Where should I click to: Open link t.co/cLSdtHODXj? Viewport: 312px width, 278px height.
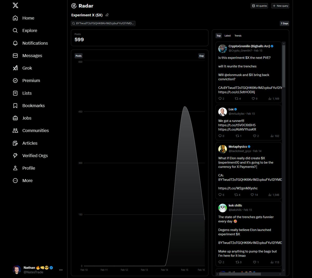click(237, 92)
